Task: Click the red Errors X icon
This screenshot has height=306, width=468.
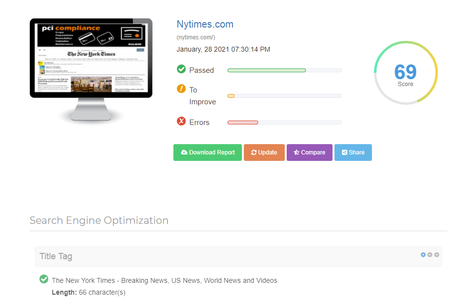Action: click(x=181, y=121)
